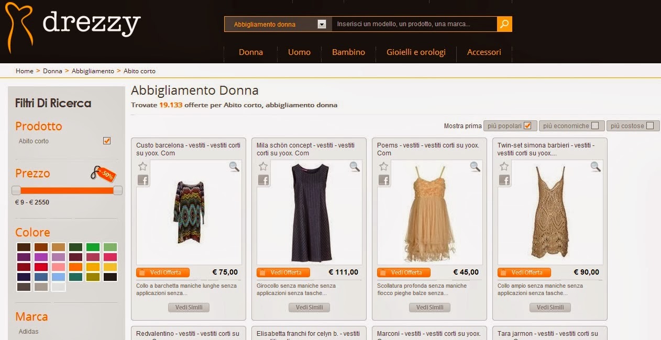Click the search input field
661x340 pixels.
[x=414, y=24]
